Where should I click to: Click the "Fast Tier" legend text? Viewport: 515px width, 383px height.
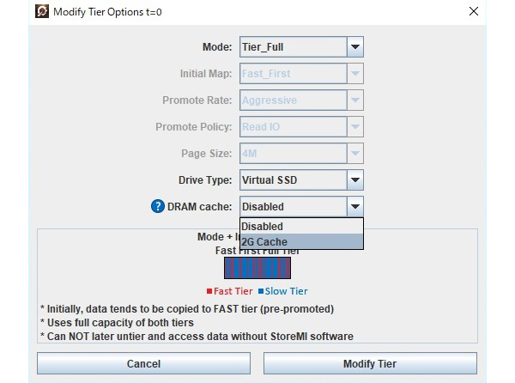[x=233, y=291]
